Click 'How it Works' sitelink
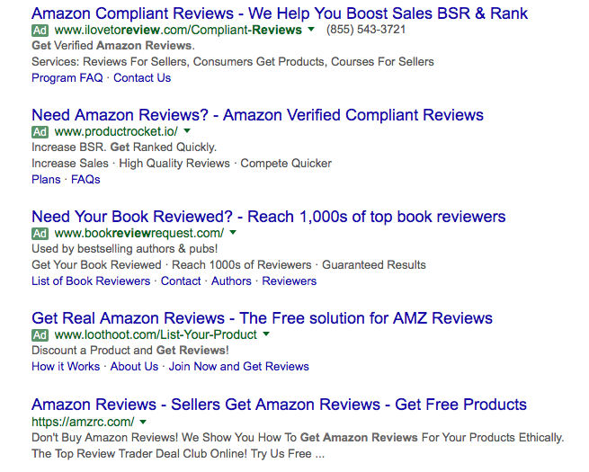Viewport: 589px width, 472px height. click(x=66, y=367)
